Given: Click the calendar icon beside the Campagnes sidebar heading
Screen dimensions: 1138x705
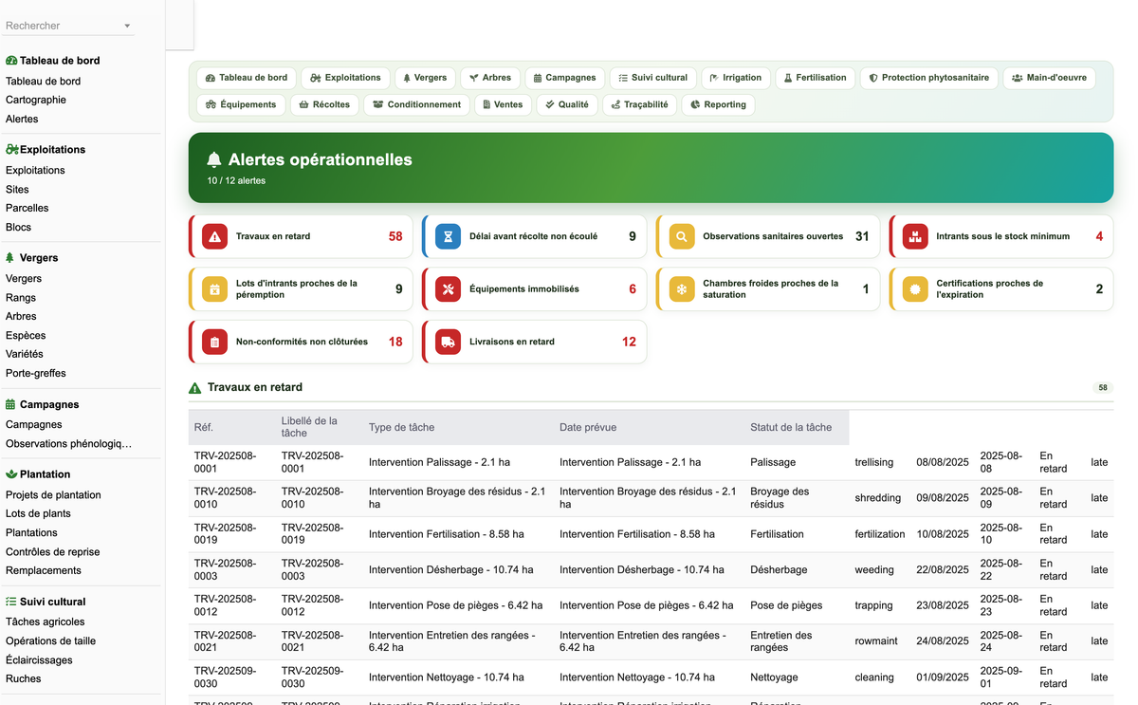Looking at the screenshot, I should pos(10,404).
